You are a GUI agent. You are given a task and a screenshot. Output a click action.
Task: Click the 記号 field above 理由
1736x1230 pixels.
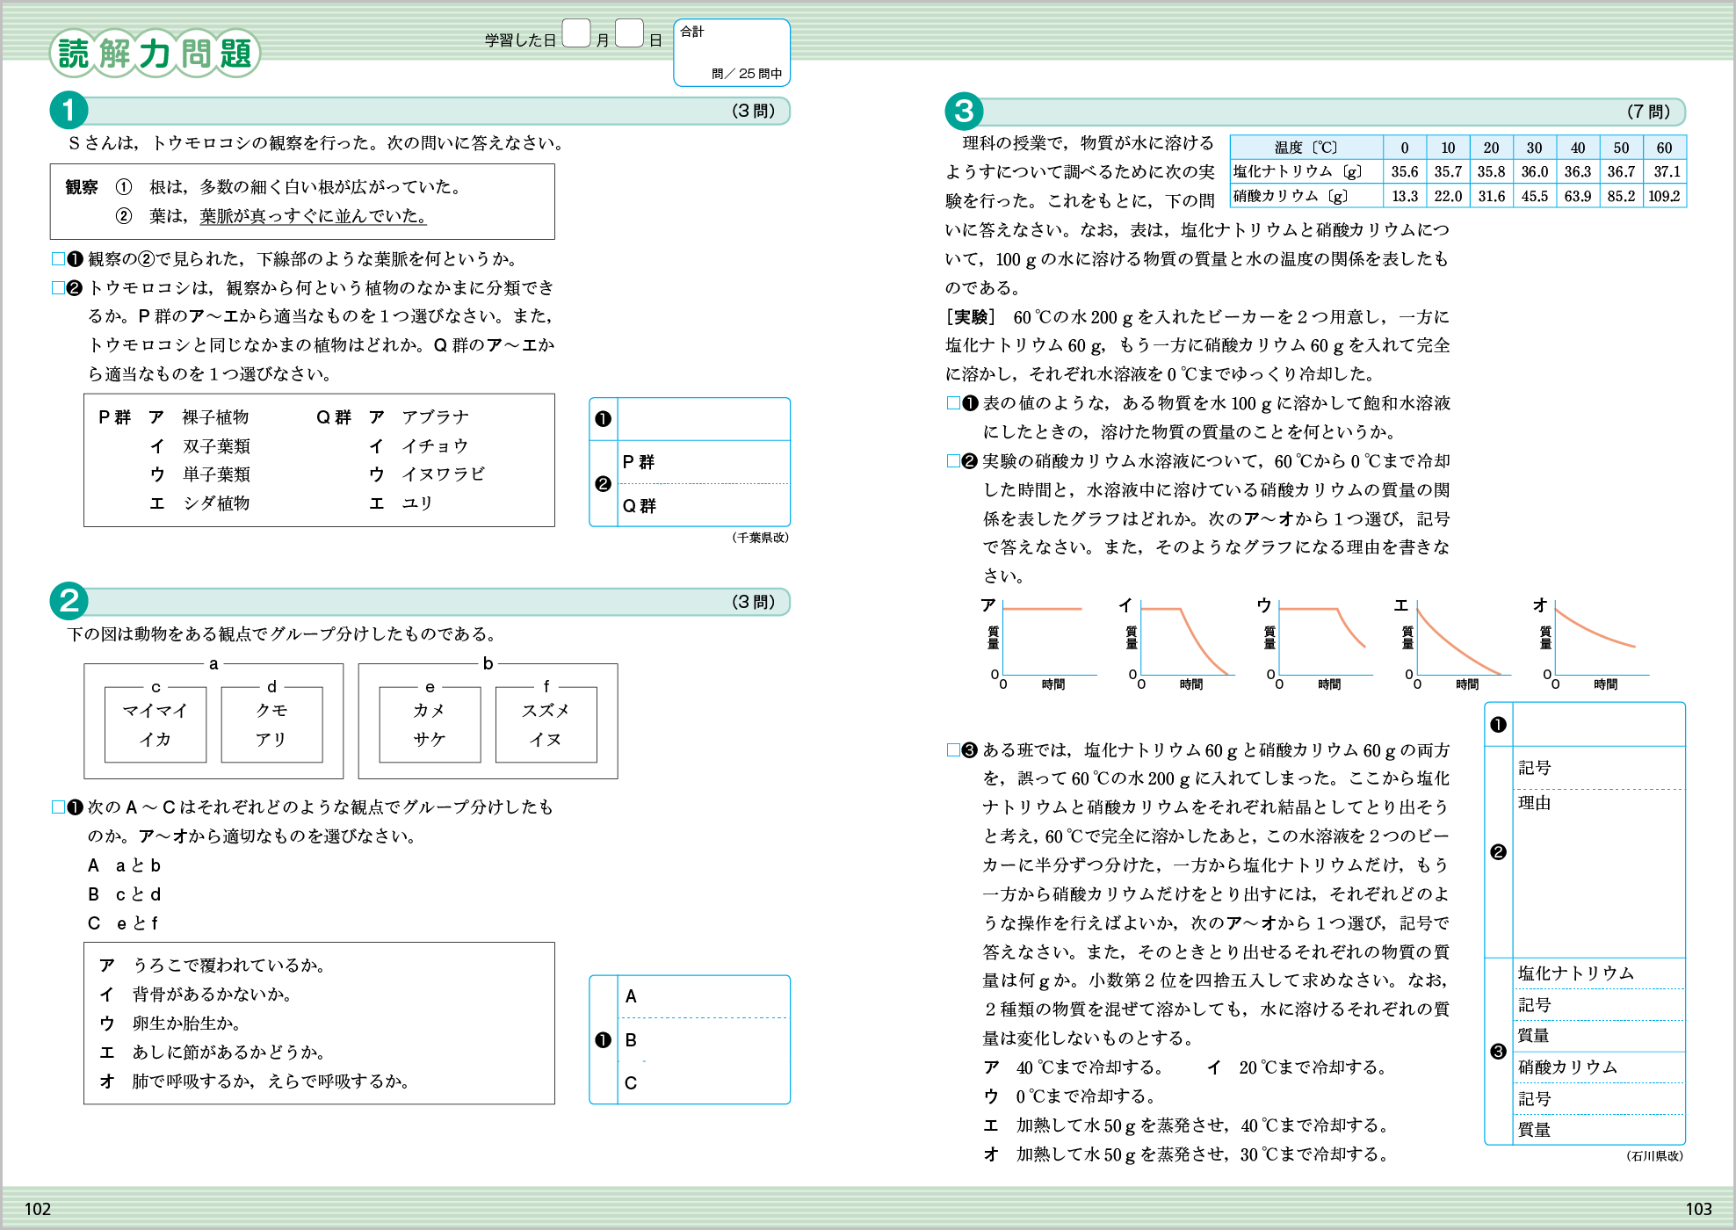[1599, 768]
